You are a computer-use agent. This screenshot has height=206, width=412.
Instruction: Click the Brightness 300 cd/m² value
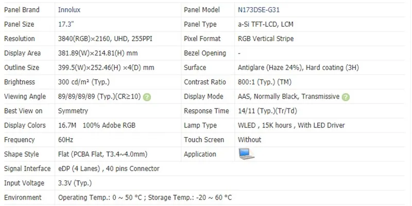[83, 82]
